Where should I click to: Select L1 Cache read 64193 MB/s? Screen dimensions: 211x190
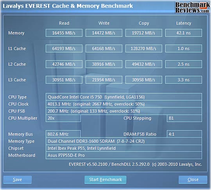click(64, 48)
